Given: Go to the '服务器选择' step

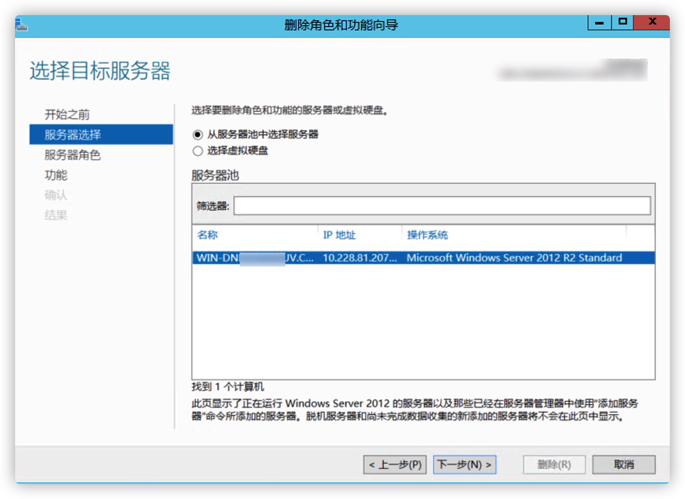Looking at the screenshot, I should [x=101, y=135].
